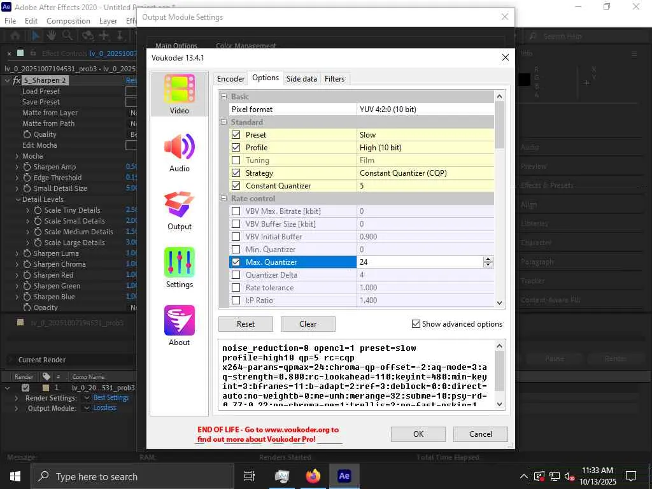Screen dimensions: 652x489
Task: Collapse the Detail Levels group
Action: click(18, 199)
